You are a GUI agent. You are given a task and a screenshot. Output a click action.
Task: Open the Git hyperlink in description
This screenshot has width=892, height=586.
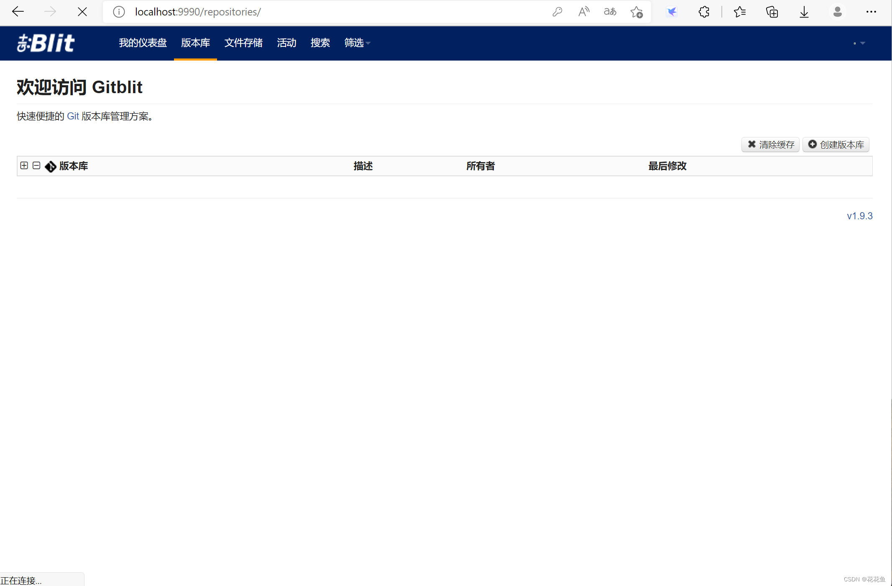(73, 116)
